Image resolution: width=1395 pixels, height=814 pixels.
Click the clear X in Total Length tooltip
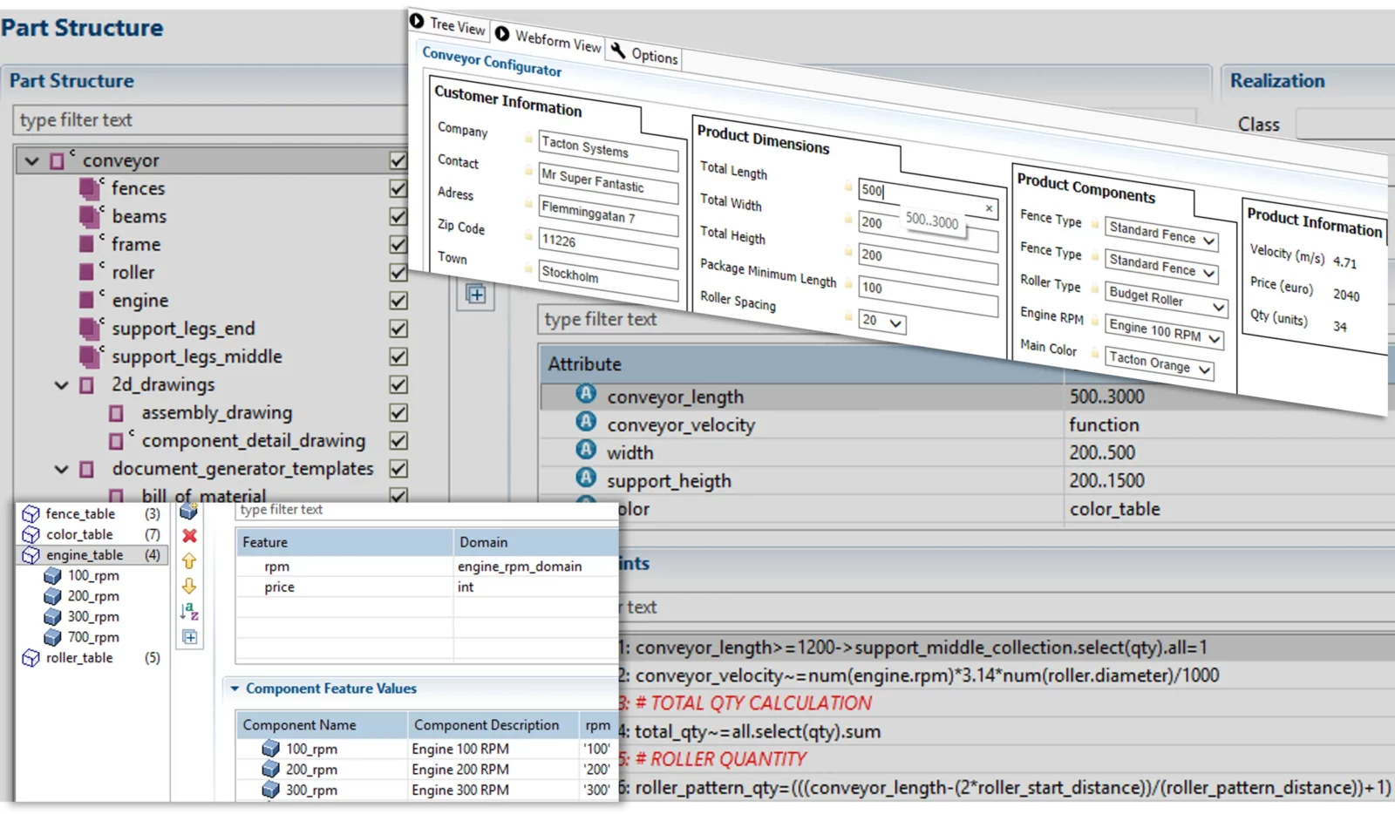coord(989,208)
